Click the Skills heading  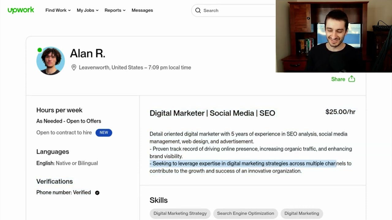pos(159,200)
